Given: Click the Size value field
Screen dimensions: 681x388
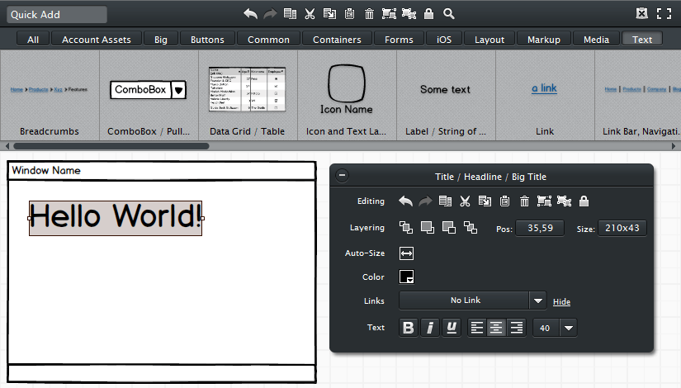Looking at the screenshot, I should (x=622, y=228).
